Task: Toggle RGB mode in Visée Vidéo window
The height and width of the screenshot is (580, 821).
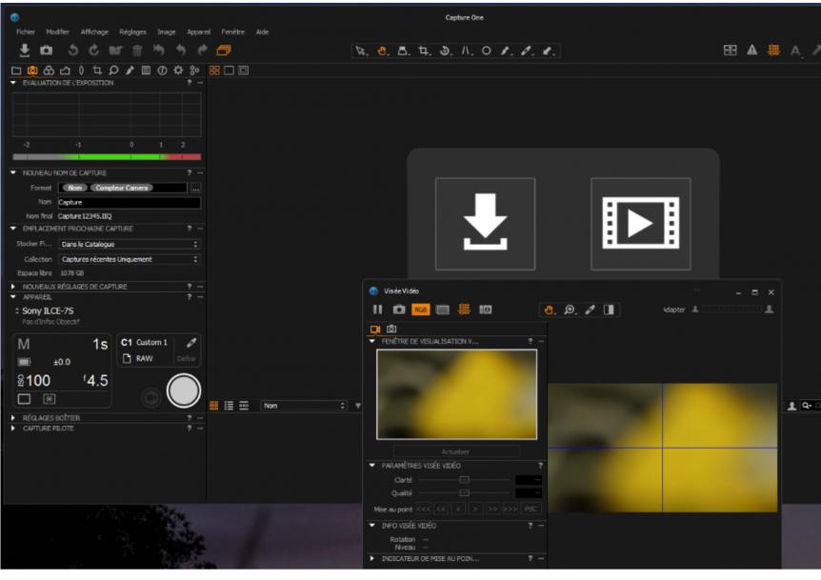Action: coord(420,310)
